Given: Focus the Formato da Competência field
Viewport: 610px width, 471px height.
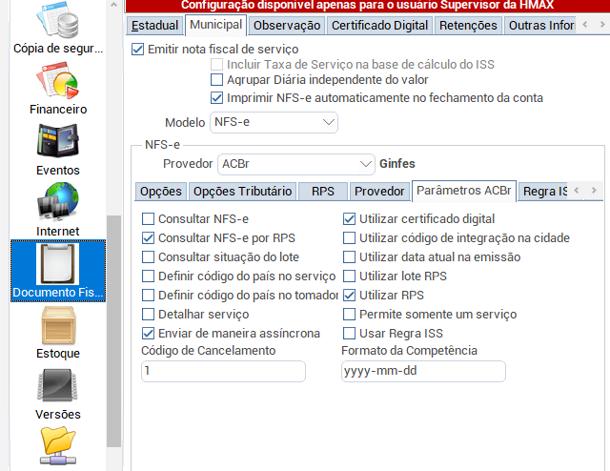Looking at the screenshot, I should (x=423, y=371).
